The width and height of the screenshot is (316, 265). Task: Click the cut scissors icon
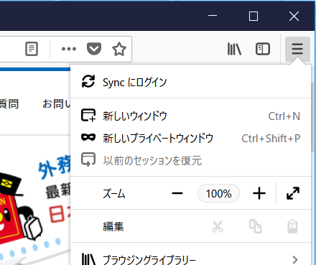[x=218, y=226]
